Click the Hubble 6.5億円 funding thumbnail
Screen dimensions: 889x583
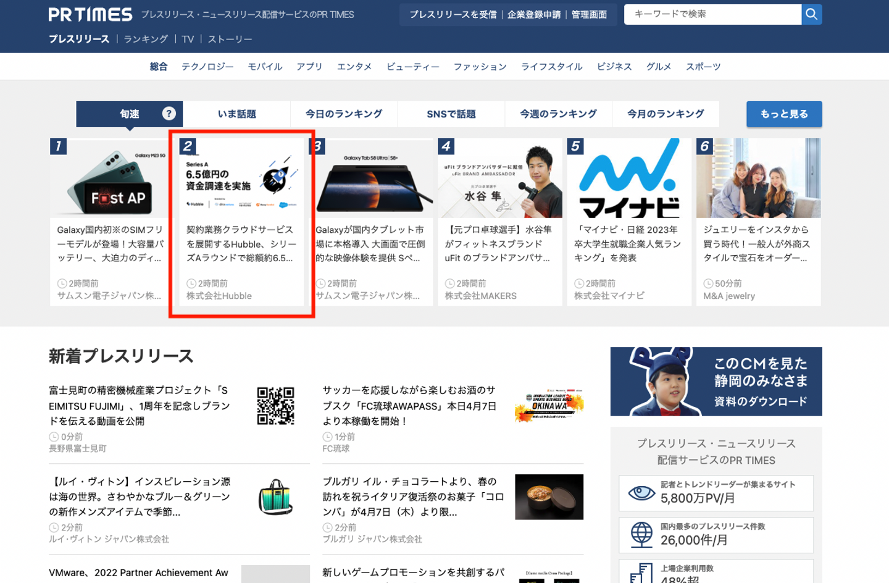[x=241, y=178]
